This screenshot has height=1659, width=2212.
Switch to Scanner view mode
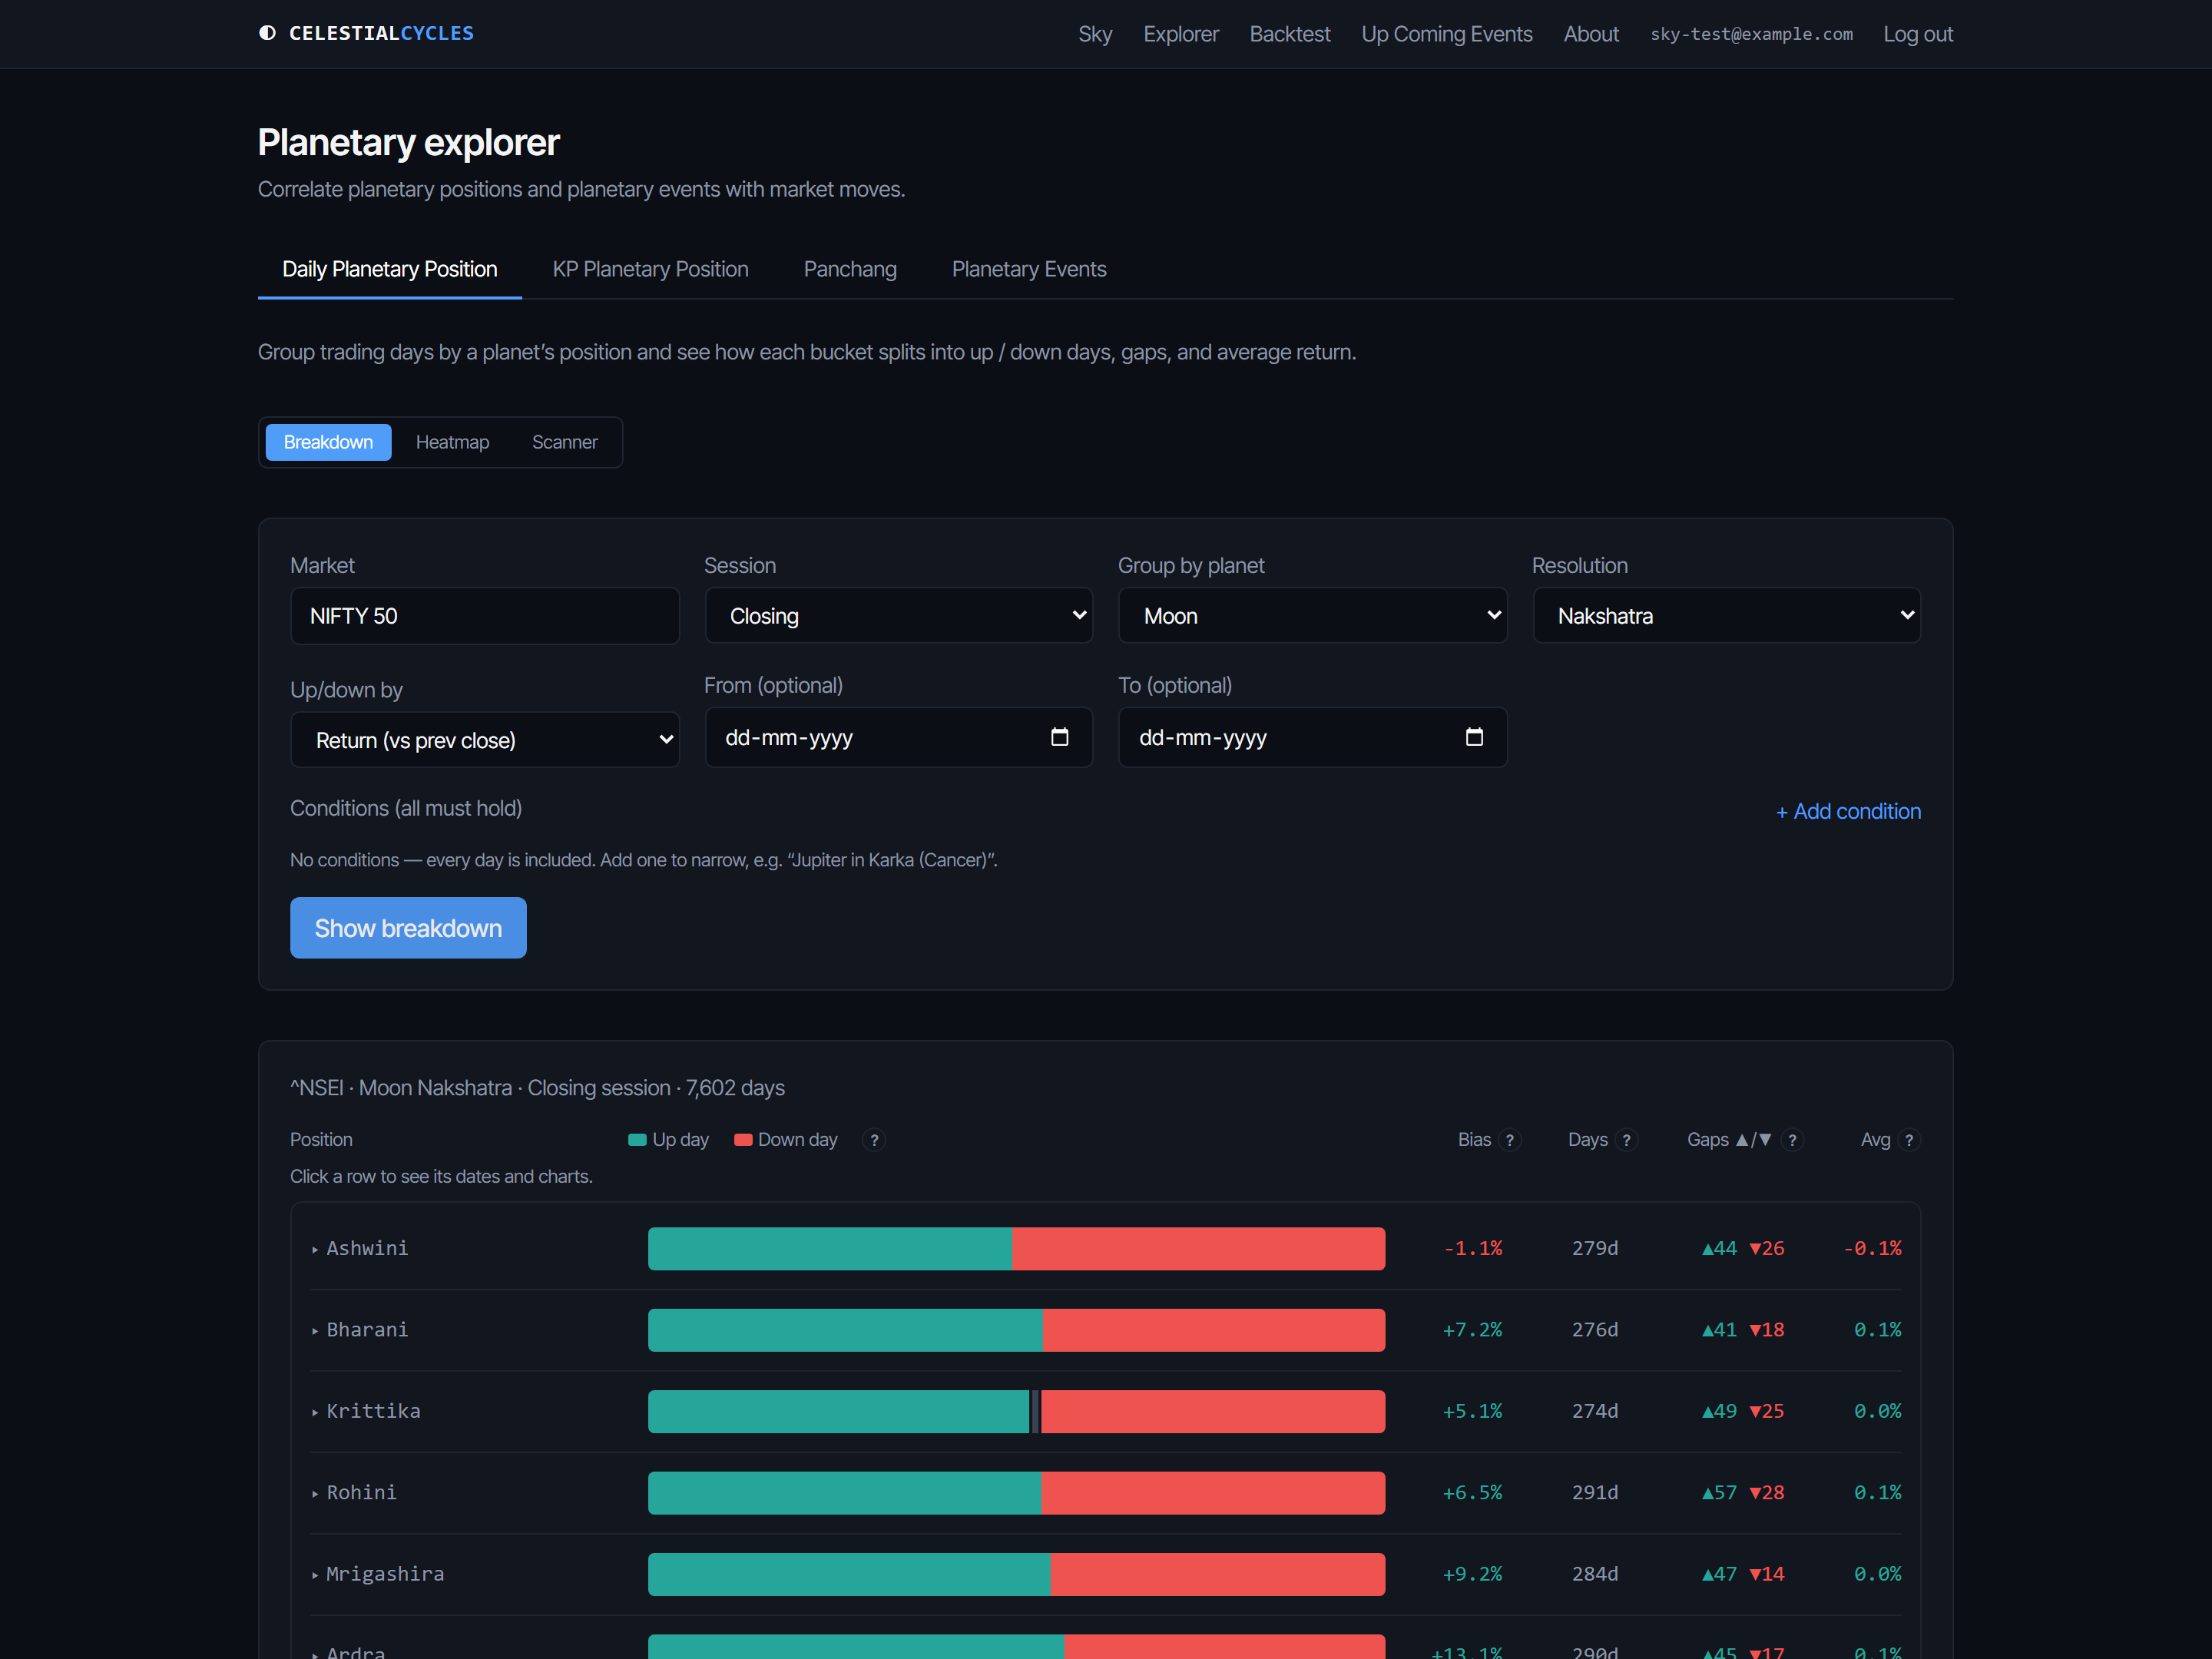pos(565,442)
